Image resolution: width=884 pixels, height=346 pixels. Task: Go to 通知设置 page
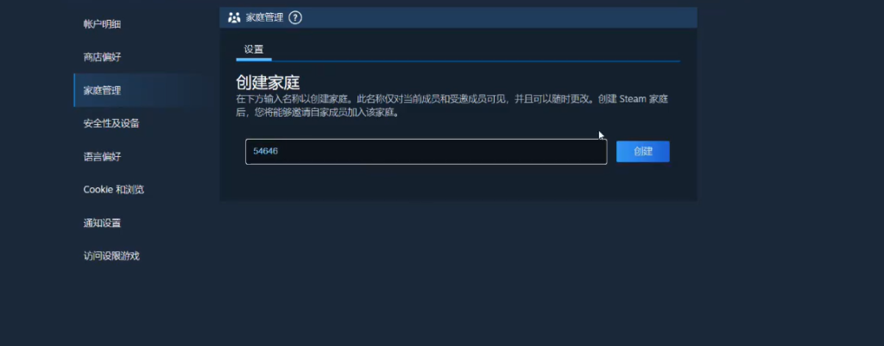tap(102, 223)
